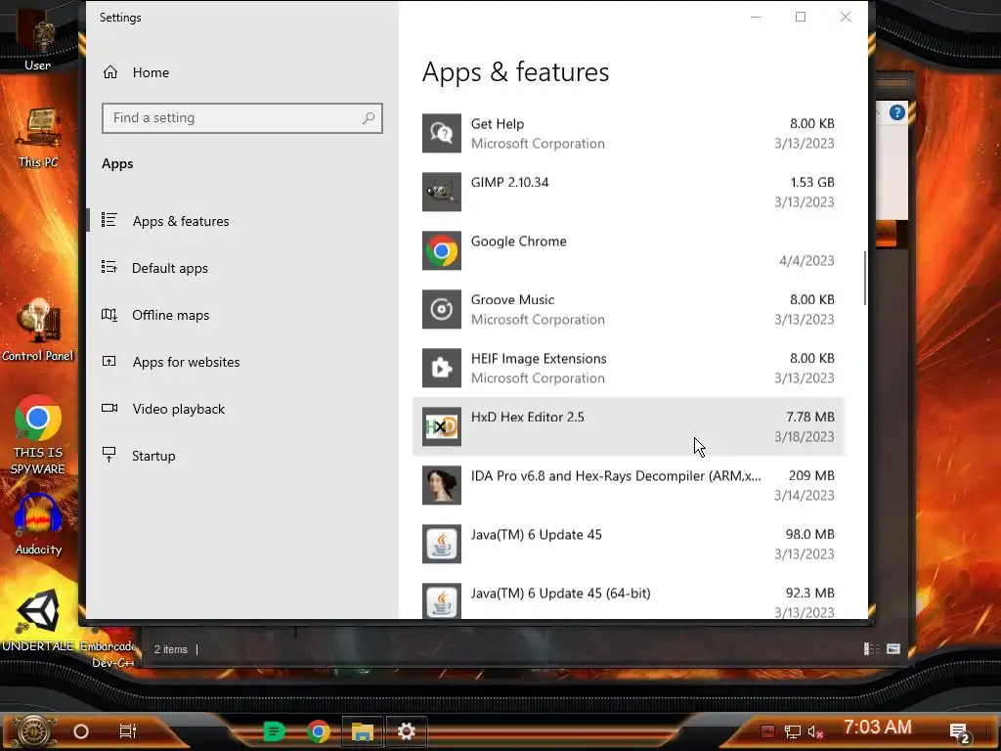The height and width of the screenshot is (751, 1001).
Task: Click the Startup sidebar icon
Action: pos(109,455)
